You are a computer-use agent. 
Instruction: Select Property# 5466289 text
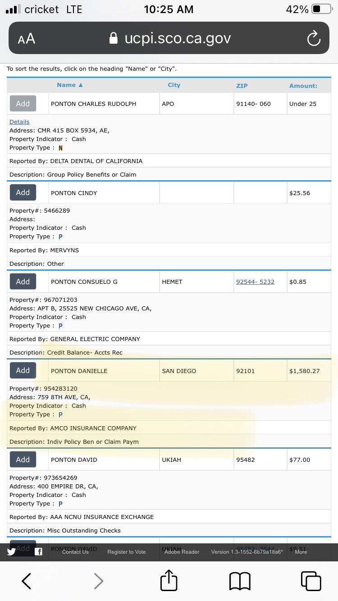click(x=40, y=210)
